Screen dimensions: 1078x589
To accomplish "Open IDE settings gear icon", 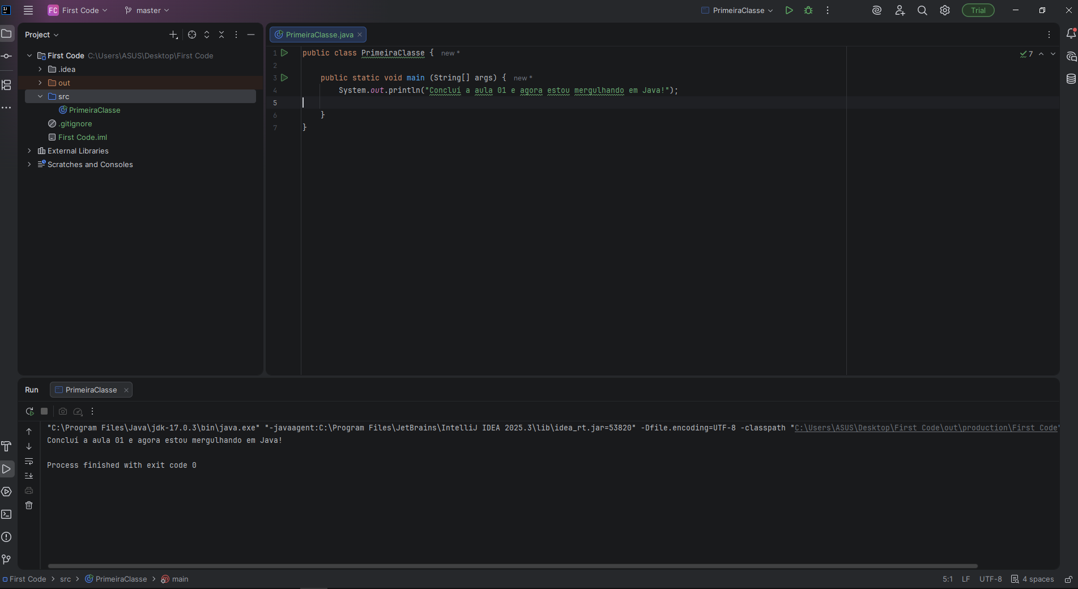I will (x=945, y=10).
